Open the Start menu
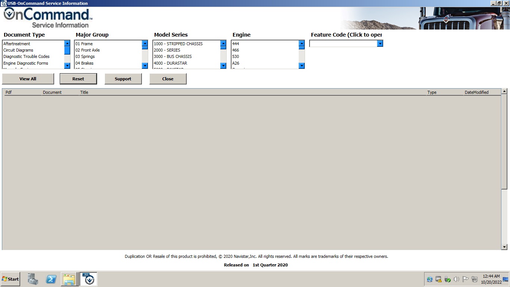 point(10,279)
